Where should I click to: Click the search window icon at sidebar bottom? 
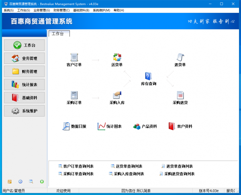pos(31,182)
